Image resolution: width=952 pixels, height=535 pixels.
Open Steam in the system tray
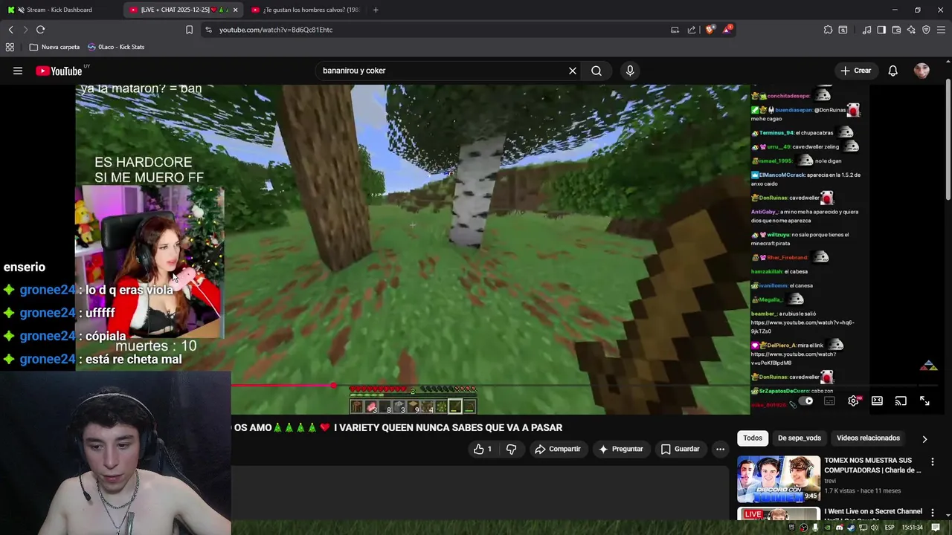(x=852, y=528)
